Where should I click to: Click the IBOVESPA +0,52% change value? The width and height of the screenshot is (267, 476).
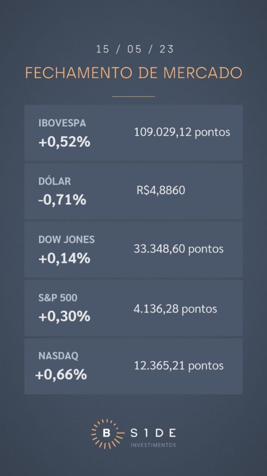pyautogui.click(x=64, y=142)
